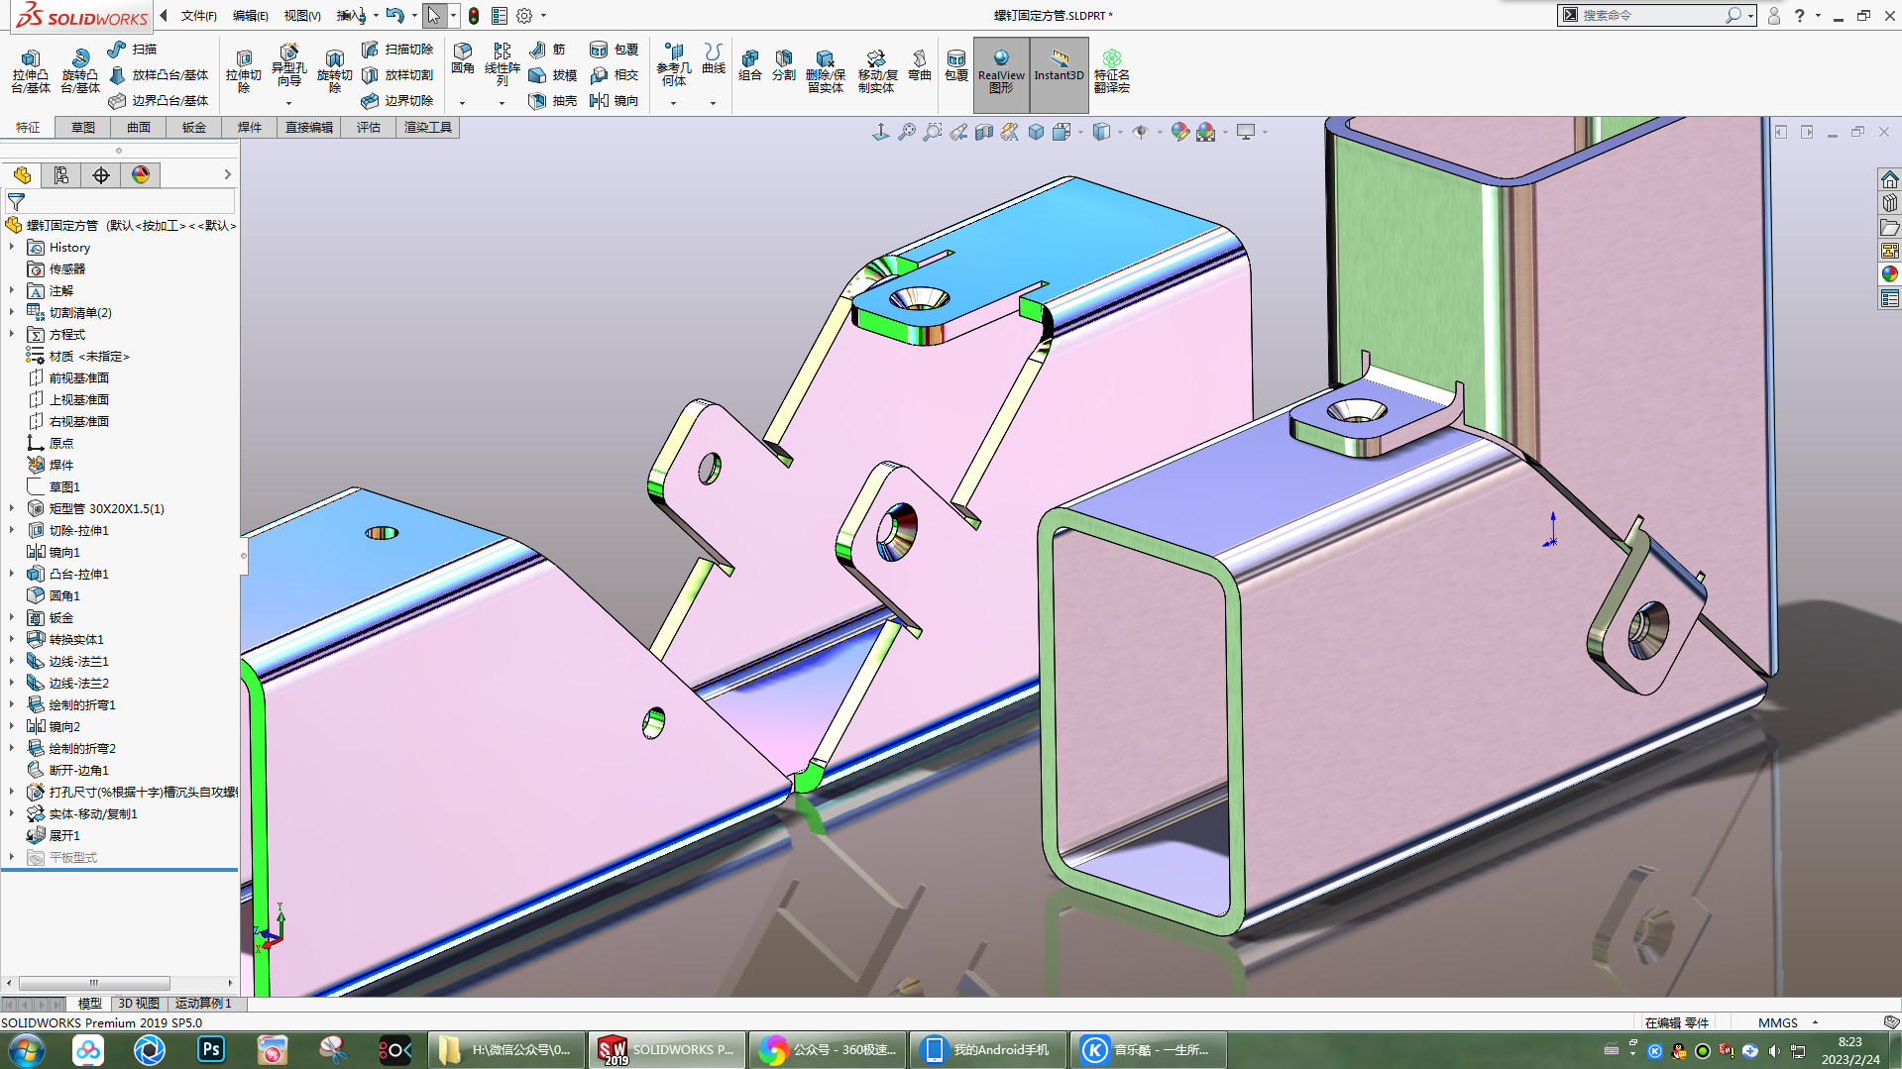
Task: Open the 圆角 fillet dropdown arrow
Action: [x=462, y=102]
